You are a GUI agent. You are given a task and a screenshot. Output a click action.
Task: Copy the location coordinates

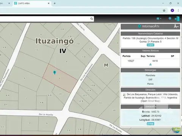pyautogui.click(x=151, y=124)
